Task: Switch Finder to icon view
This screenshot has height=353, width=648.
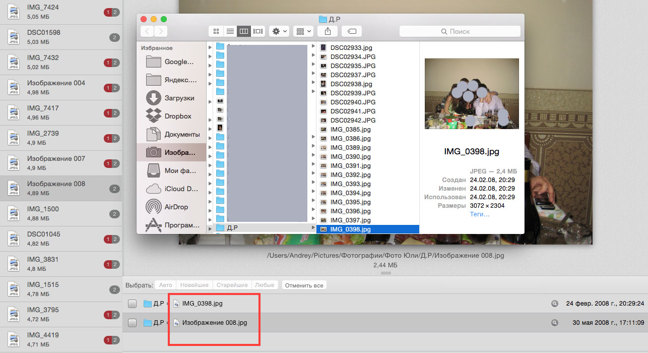Action: [x=216, y=31]
